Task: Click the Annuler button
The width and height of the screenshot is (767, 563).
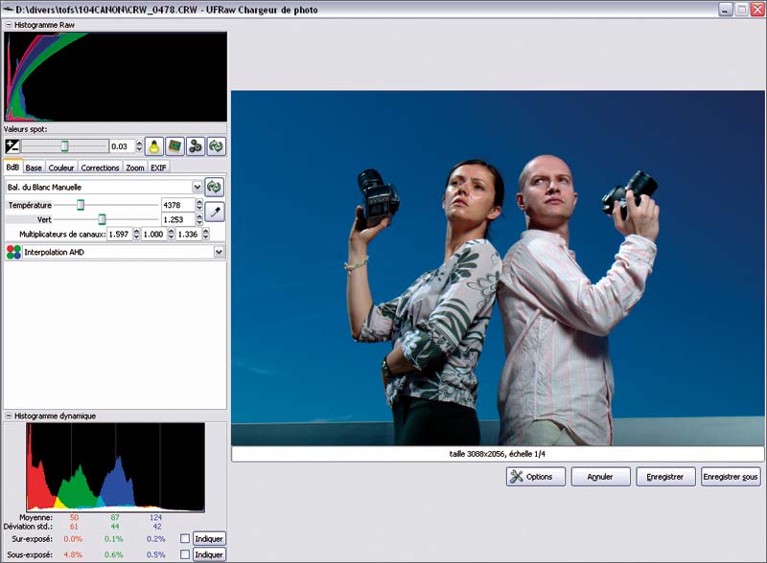Action: tap(600, 477)
